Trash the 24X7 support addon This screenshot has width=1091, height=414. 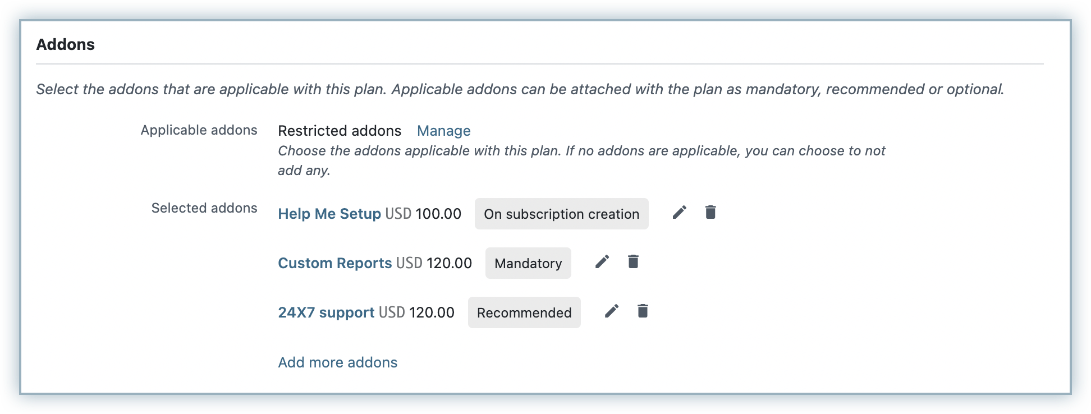pyautogui.click(x=643, y=311)
